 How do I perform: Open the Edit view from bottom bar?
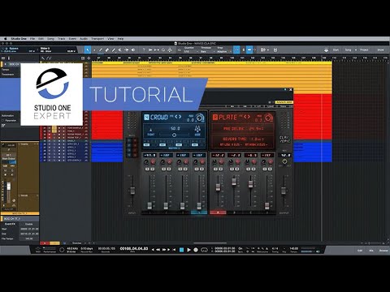[x=360, y=251]
